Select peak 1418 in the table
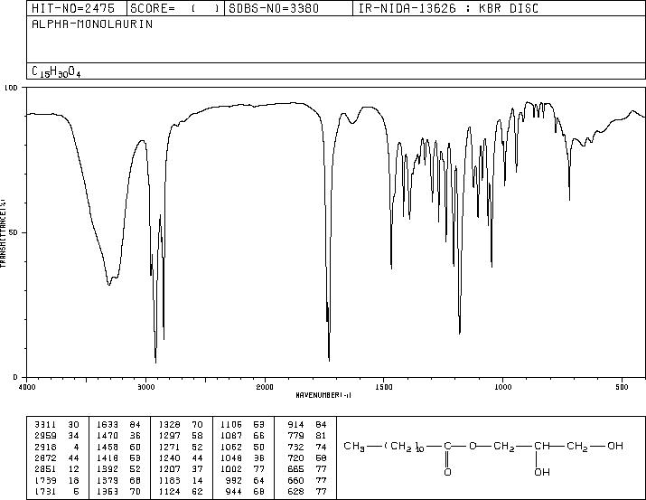Screen dimensions: 646x500 pyautogui.click(x=118, y=458)
